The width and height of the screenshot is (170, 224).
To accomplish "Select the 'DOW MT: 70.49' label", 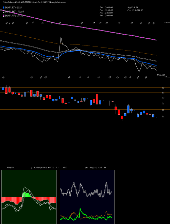I will 14,12.
